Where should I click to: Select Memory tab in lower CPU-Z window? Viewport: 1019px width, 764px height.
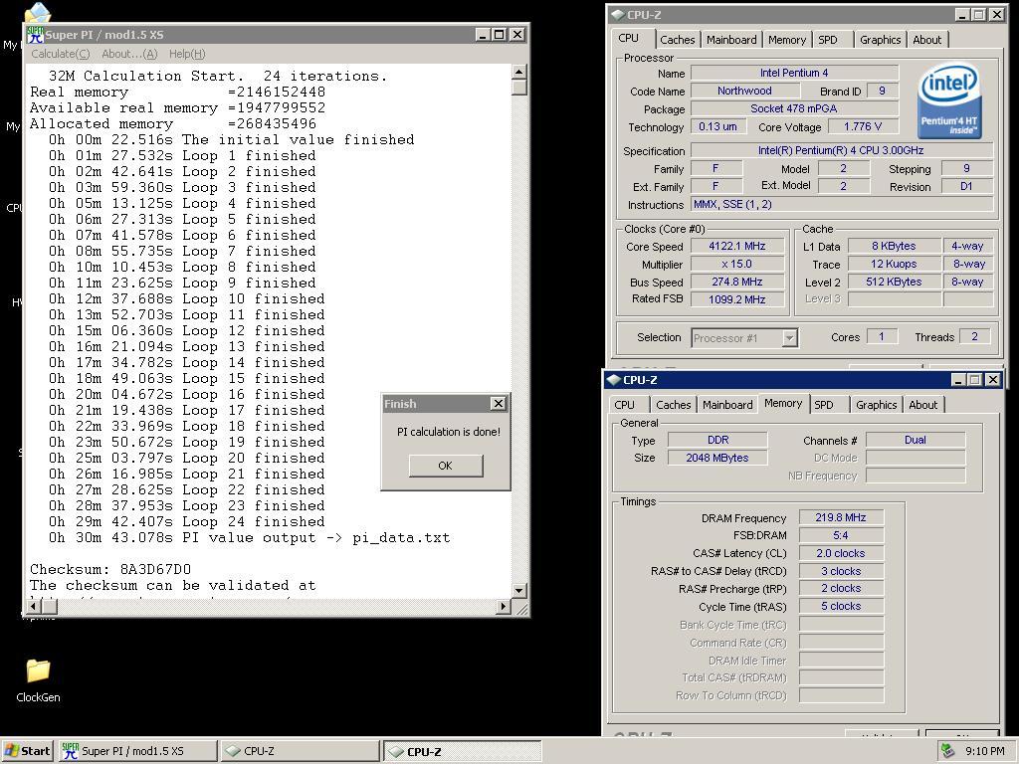coord(783,404)
